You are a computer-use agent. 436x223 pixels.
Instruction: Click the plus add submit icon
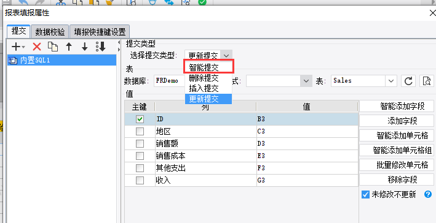click(16, 47)
